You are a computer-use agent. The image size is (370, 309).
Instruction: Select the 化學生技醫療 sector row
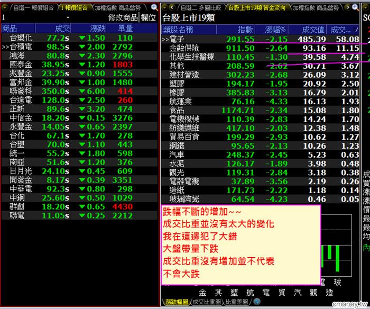261,57
